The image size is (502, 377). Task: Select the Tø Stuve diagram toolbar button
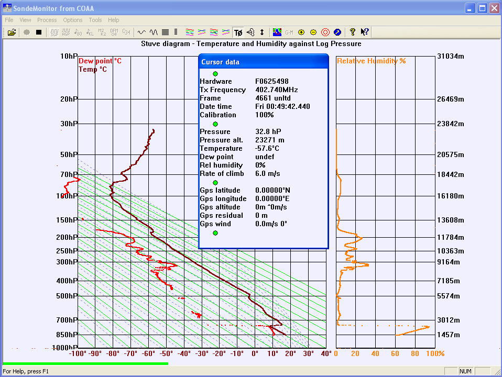[x=238, y=32]
